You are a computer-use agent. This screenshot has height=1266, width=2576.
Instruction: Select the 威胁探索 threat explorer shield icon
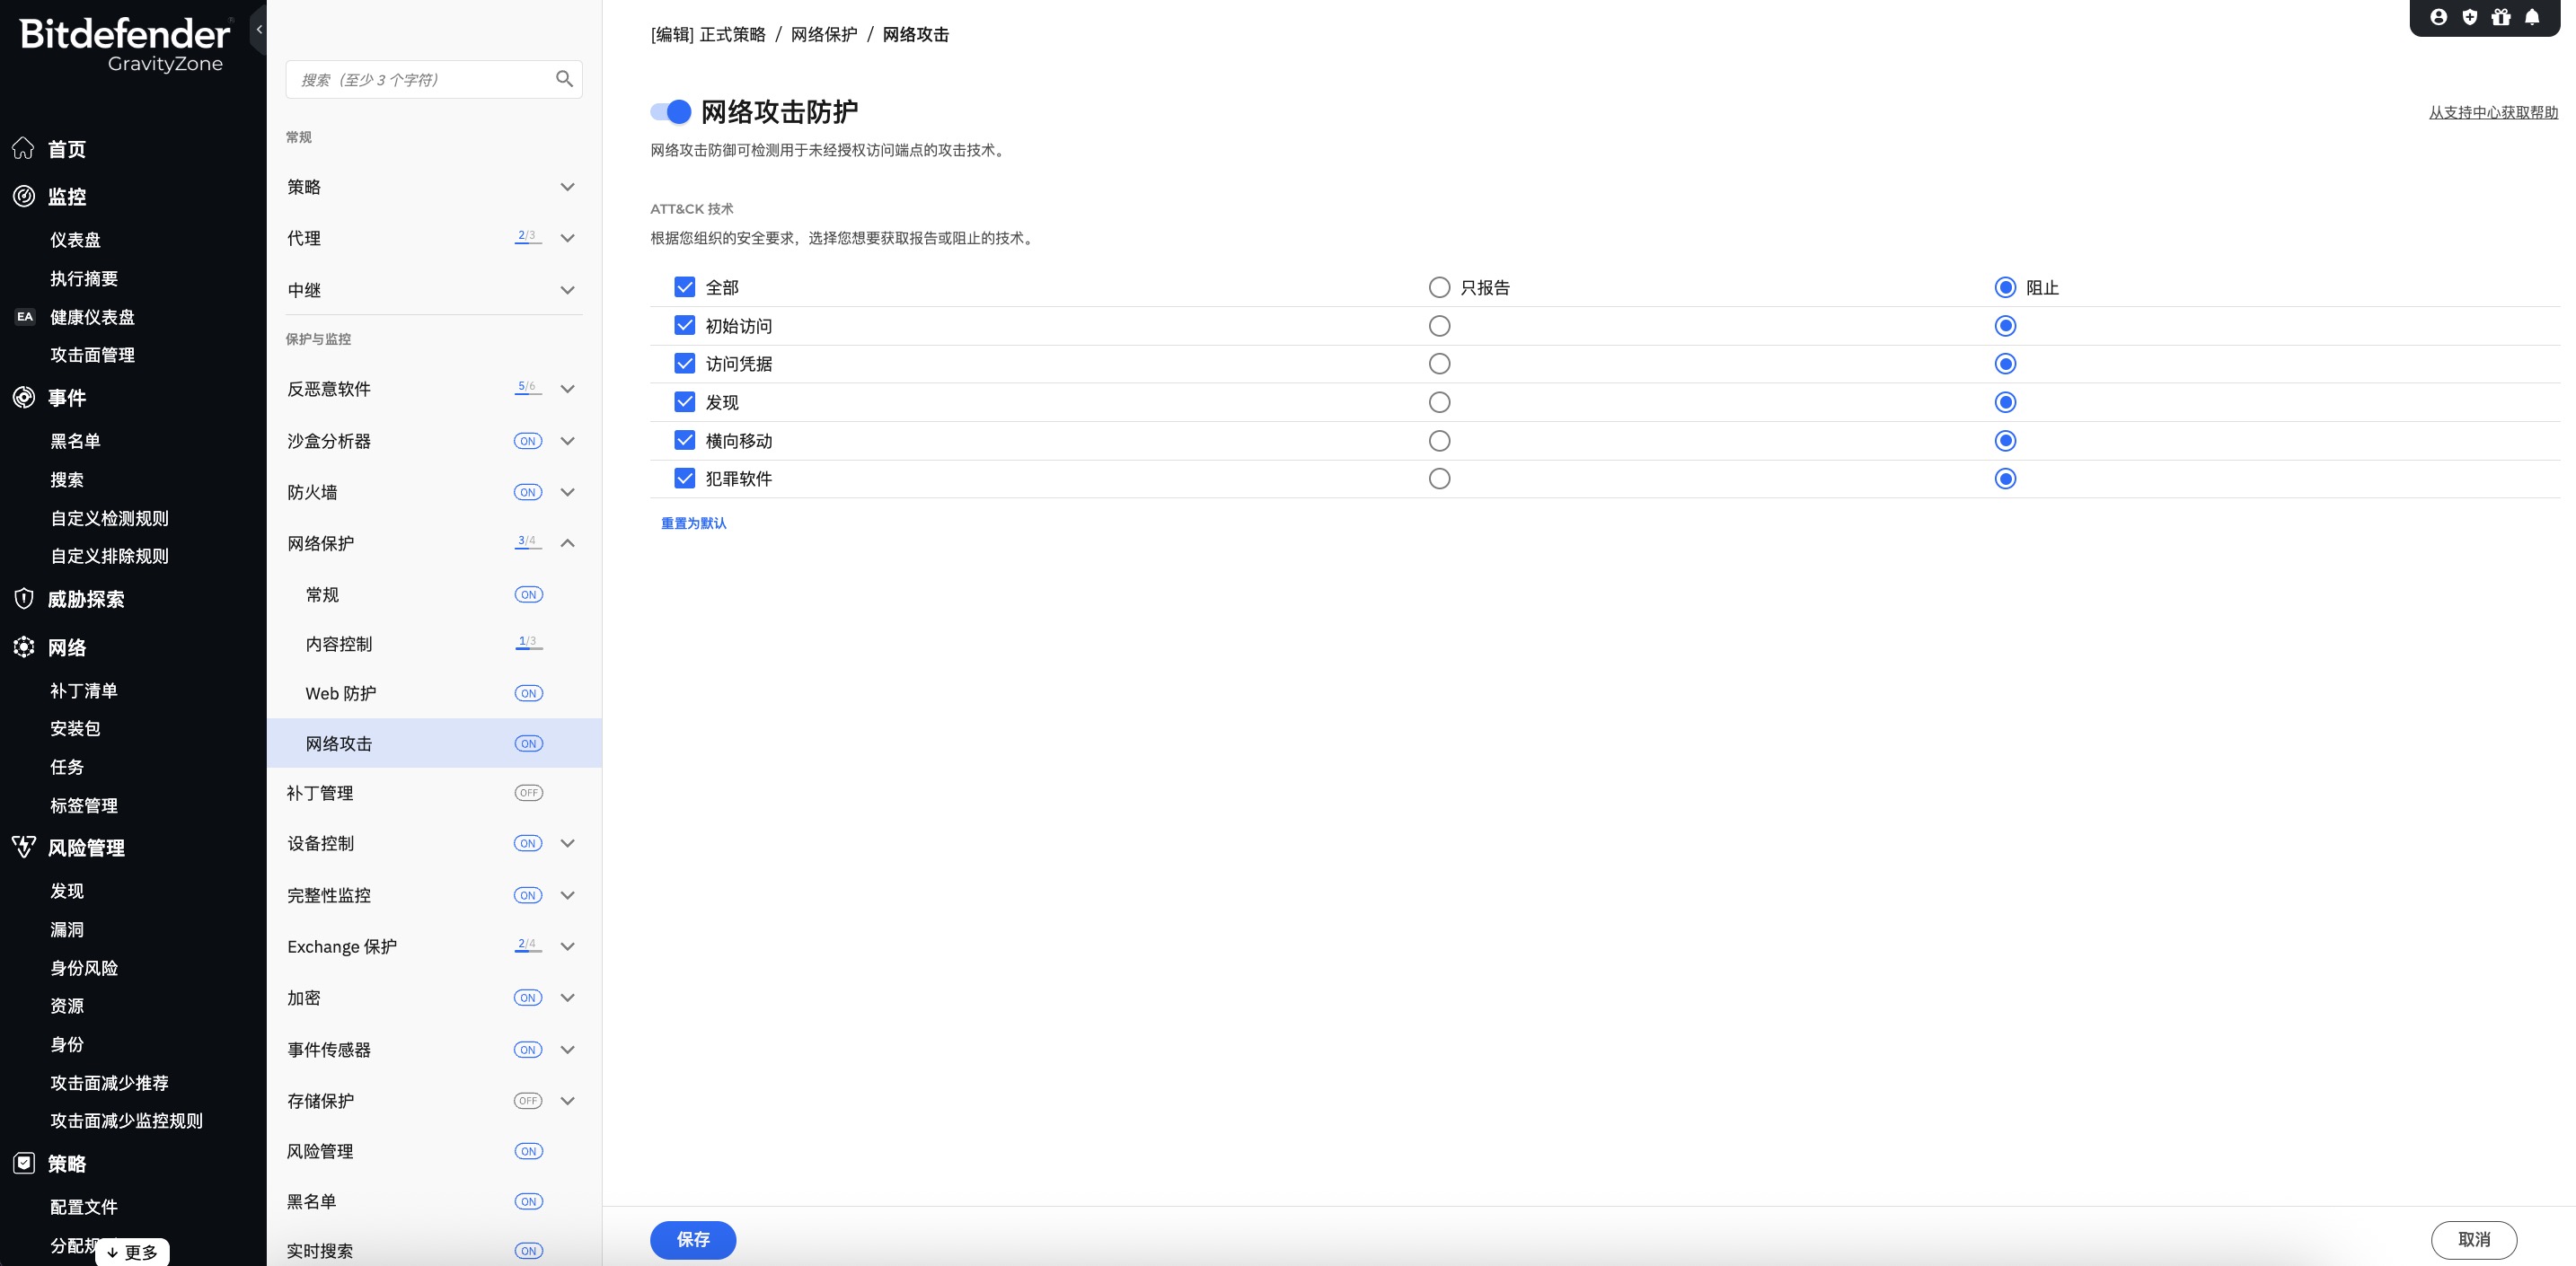[22, 598]
